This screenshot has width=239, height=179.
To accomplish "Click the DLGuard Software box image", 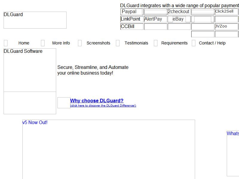I will [30, 70].
